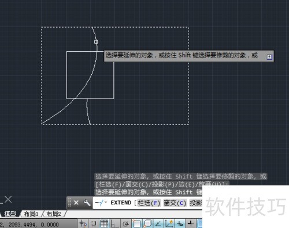Toggle Infer Constraints in status bar
Viewport: 289px width, 228px height.
click(83, 223)
